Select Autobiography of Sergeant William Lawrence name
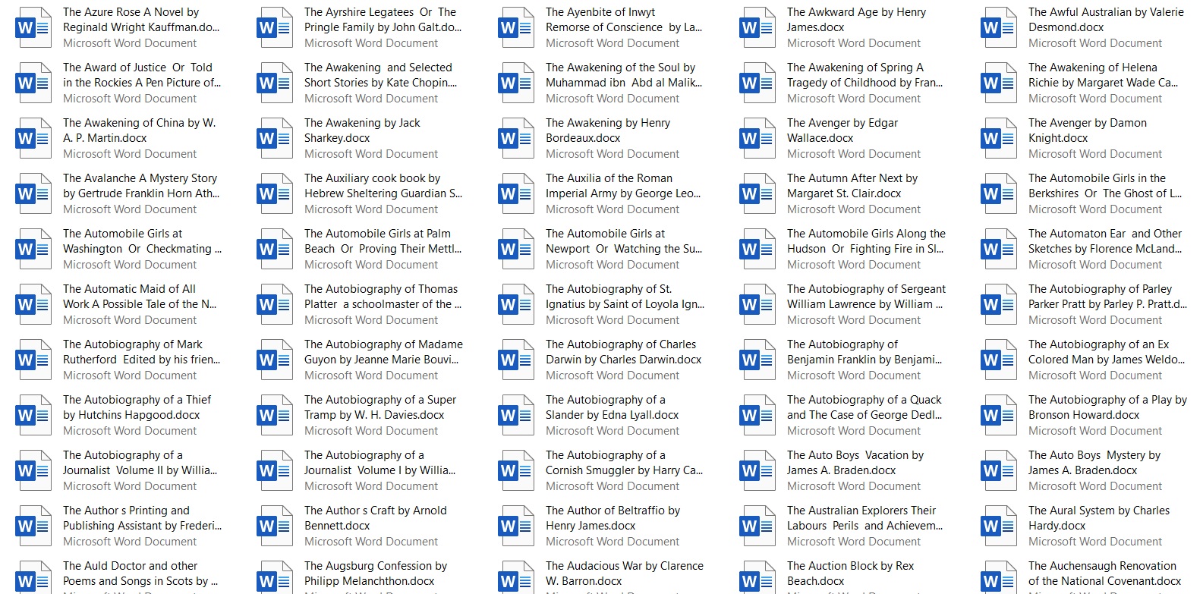 (866, 297)
